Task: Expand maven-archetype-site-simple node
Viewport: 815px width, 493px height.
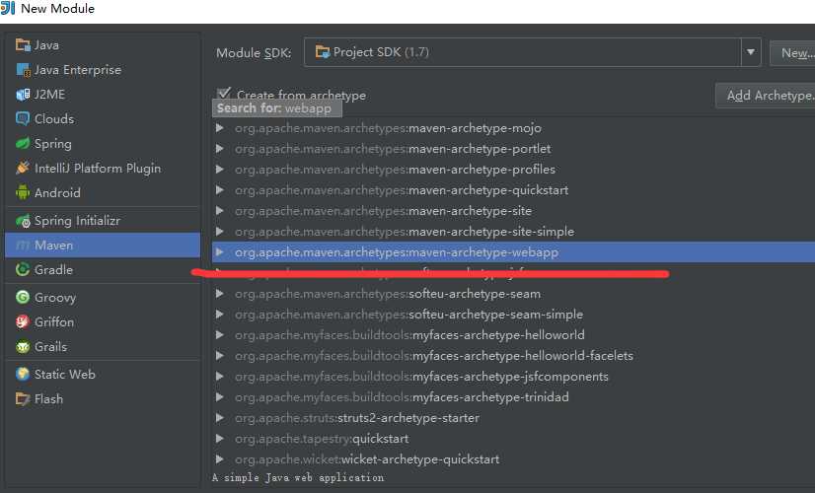Action: pyautogui.click(x=220, y=231)
